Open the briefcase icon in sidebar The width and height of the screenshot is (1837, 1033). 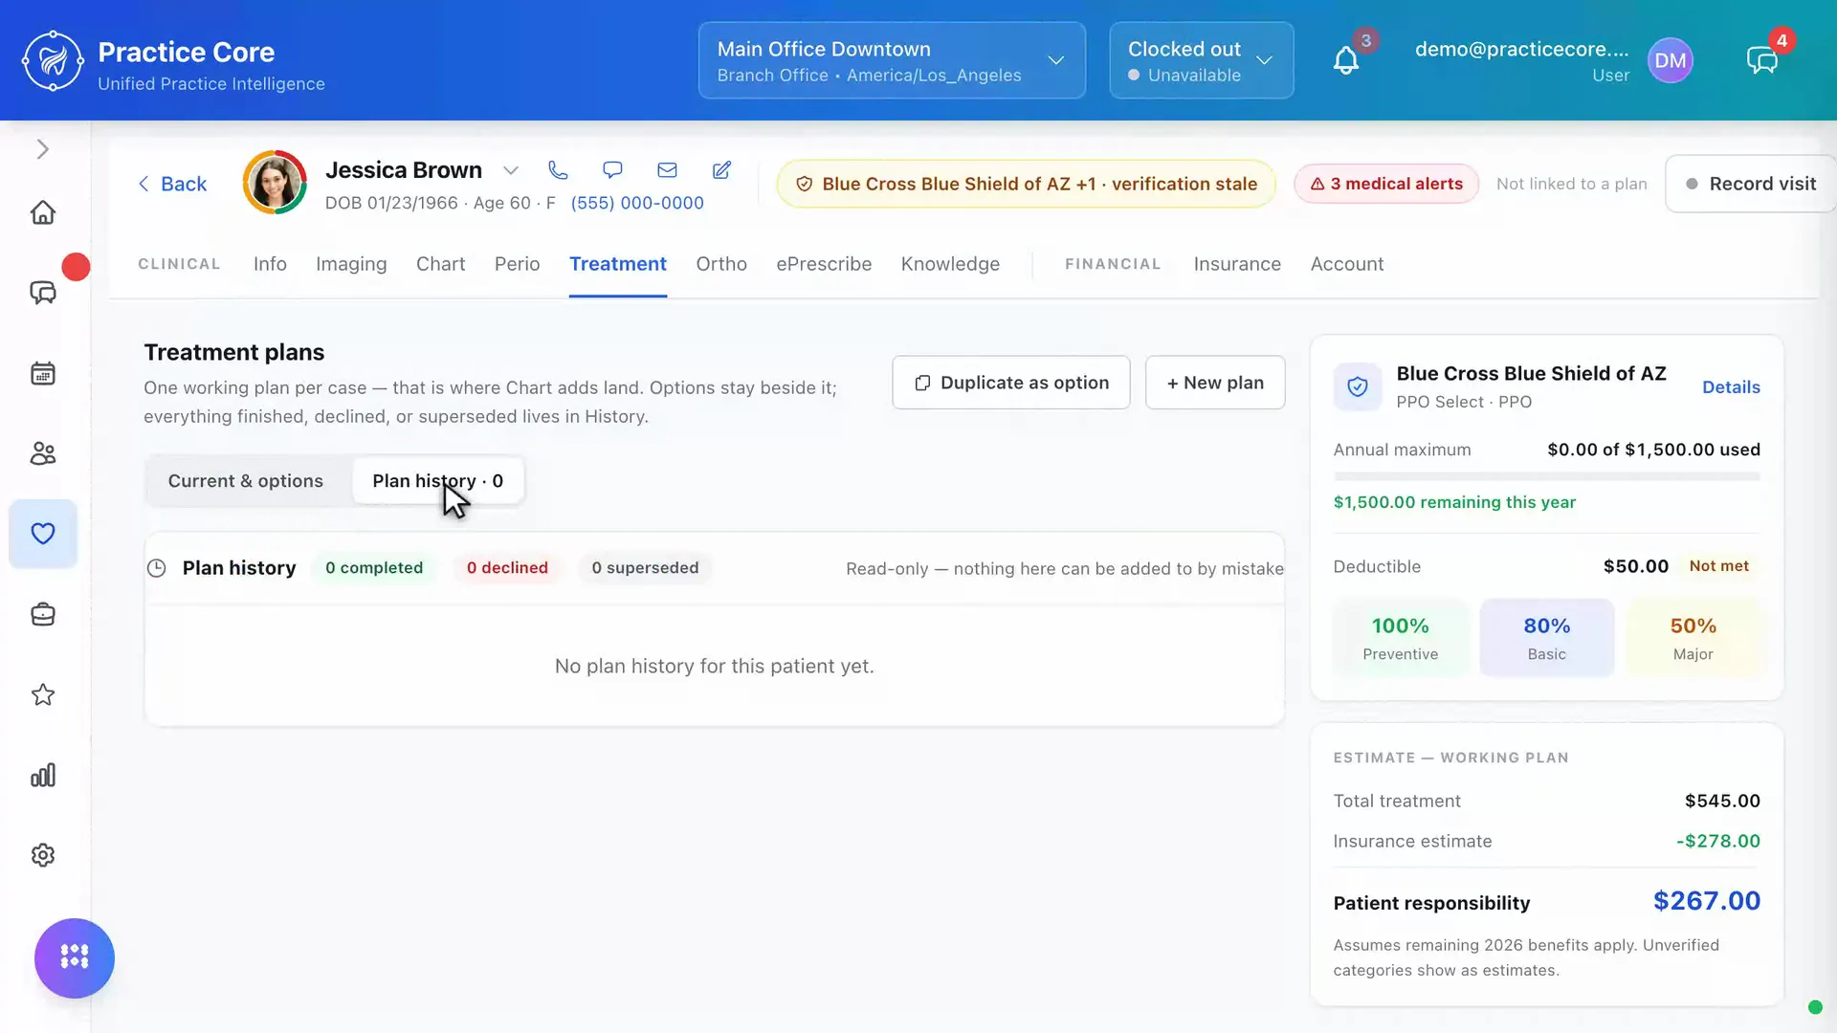click(43, 614)
